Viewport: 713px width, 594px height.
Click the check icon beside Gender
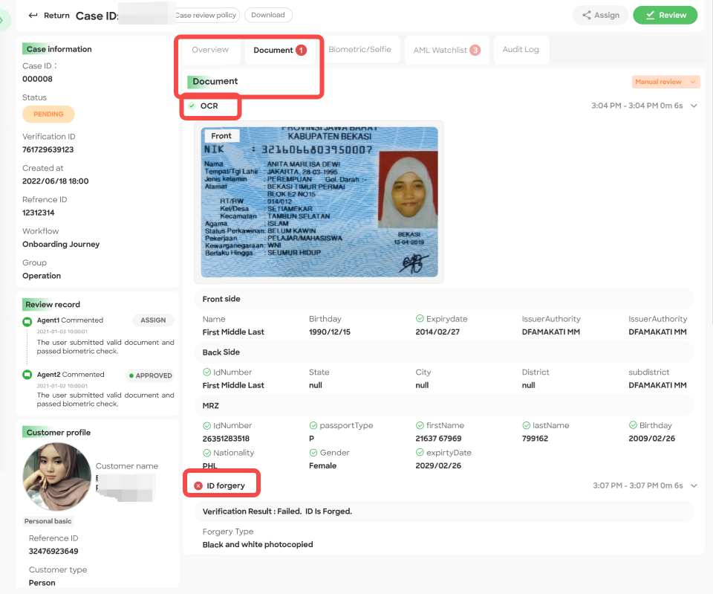pos(313,453)
